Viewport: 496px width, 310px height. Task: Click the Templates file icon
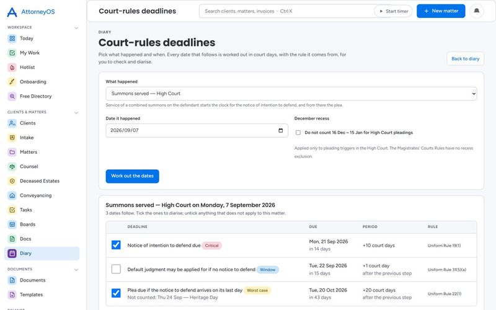coord(12,295)
